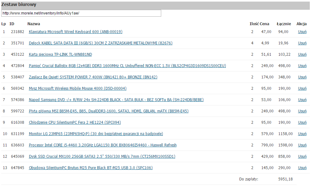This screenshot has height=188, width=312.
Task: Click Usuń for the Monitor LG row
Action: pos(302,134)
